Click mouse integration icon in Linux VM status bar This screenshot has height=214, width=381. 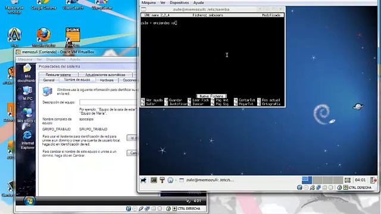coord(339,188)
